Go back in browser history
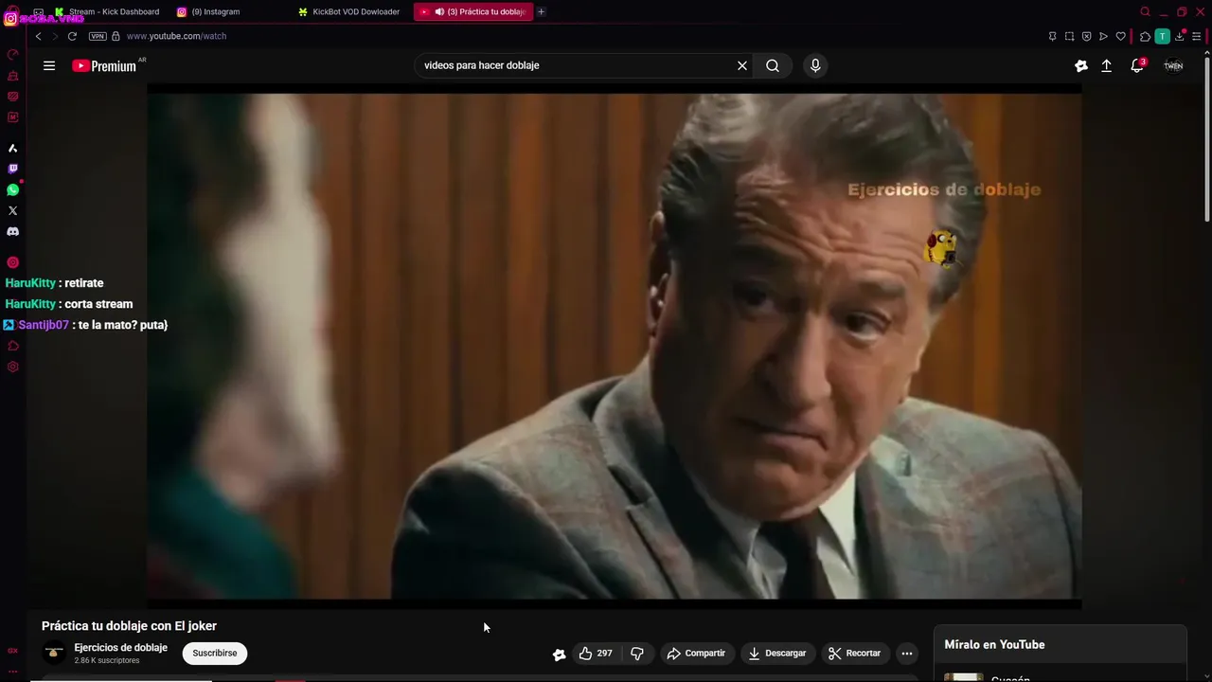 point(38,36)
